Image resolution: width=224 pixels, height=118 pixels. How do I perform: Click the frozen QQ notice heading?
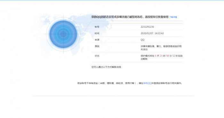(x=130, y=17)
